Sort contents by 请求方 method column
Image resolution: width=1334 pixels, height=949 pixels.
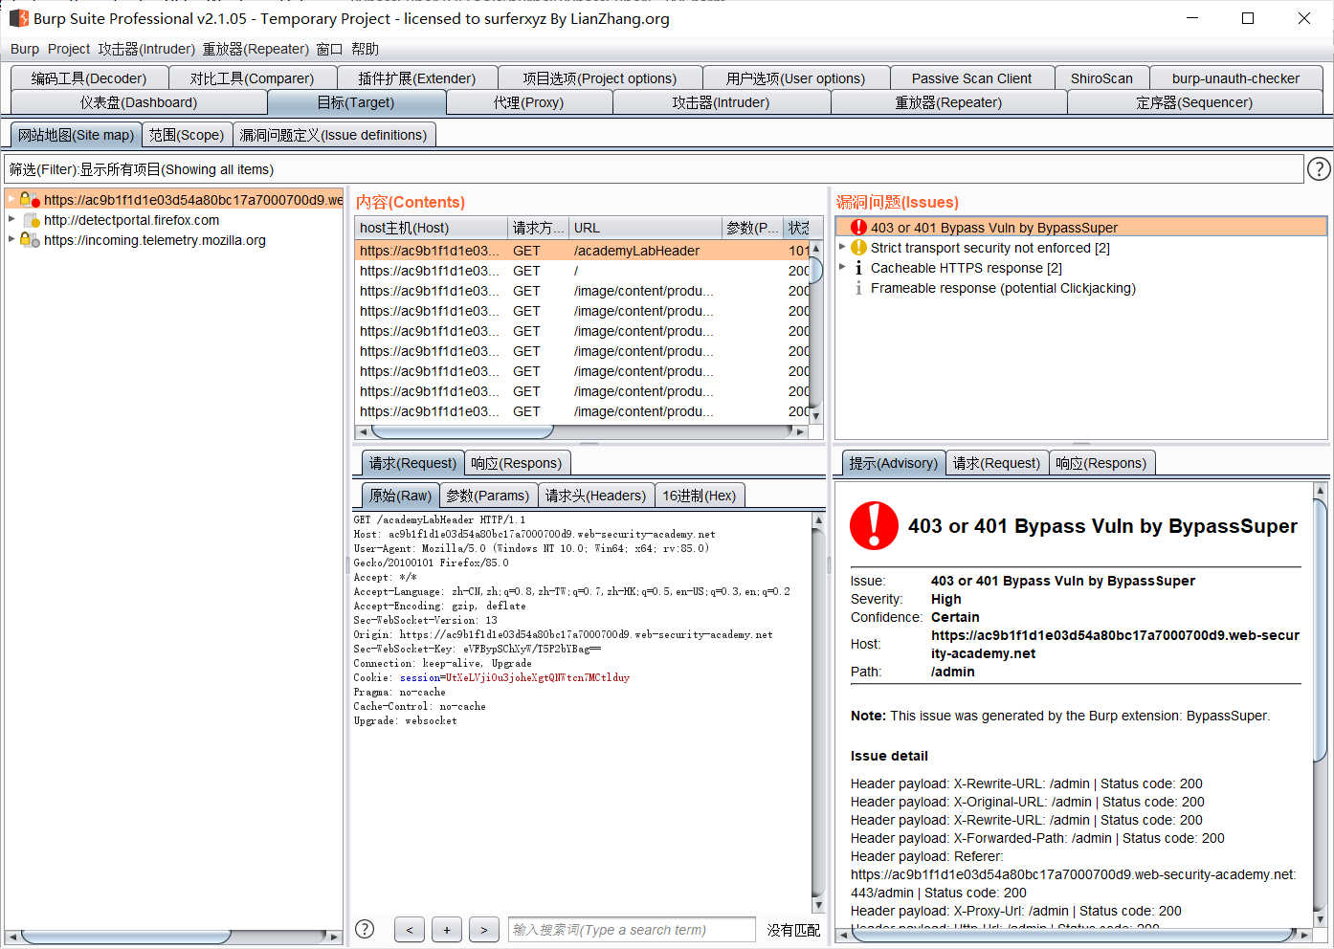coord(538,228)
